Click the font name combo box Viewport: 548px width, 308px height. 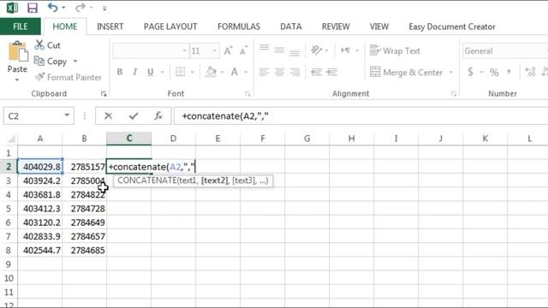pyautogui.click(x=151, y=51)
